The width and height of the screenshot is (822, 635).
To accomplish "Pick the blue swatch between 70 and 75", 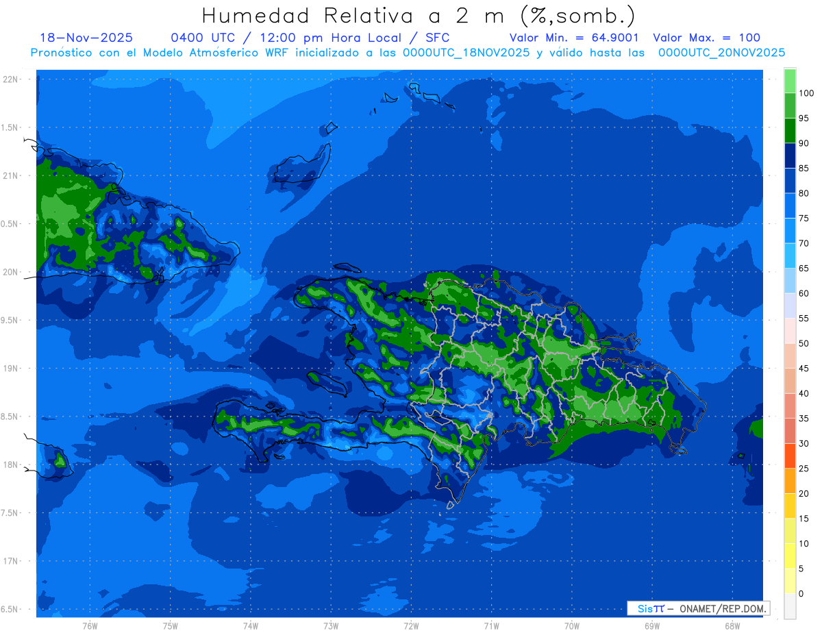I will [790, 231].
